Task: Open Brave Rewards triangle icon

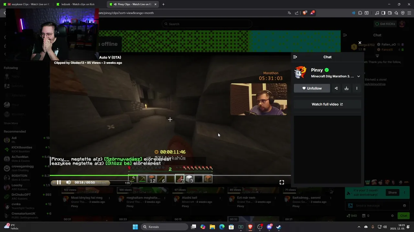Action: click(312, 13)
